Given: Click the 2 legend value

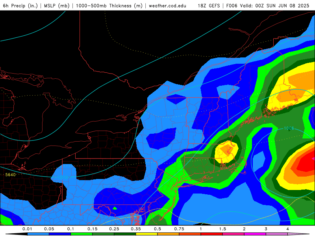Looking at the screenshot, I should 244,229.
